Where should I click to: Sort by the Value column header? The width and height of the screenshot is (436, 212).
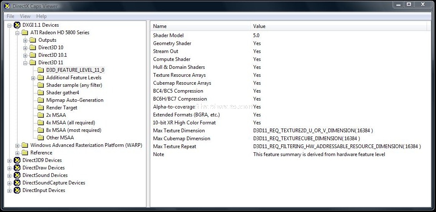(339, 26)
